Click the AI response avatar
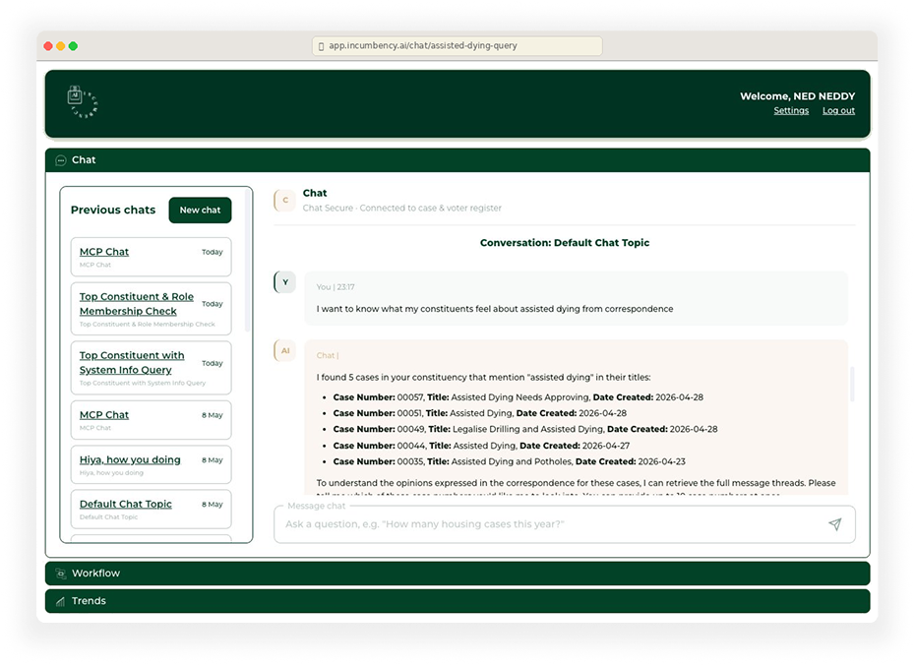 pyautogui.click(x=285, y=351)
